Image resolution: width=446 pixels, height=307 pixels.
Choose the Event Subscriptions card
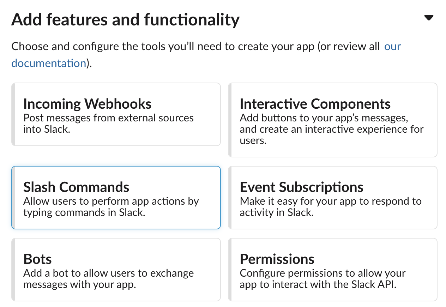point(332,197)
